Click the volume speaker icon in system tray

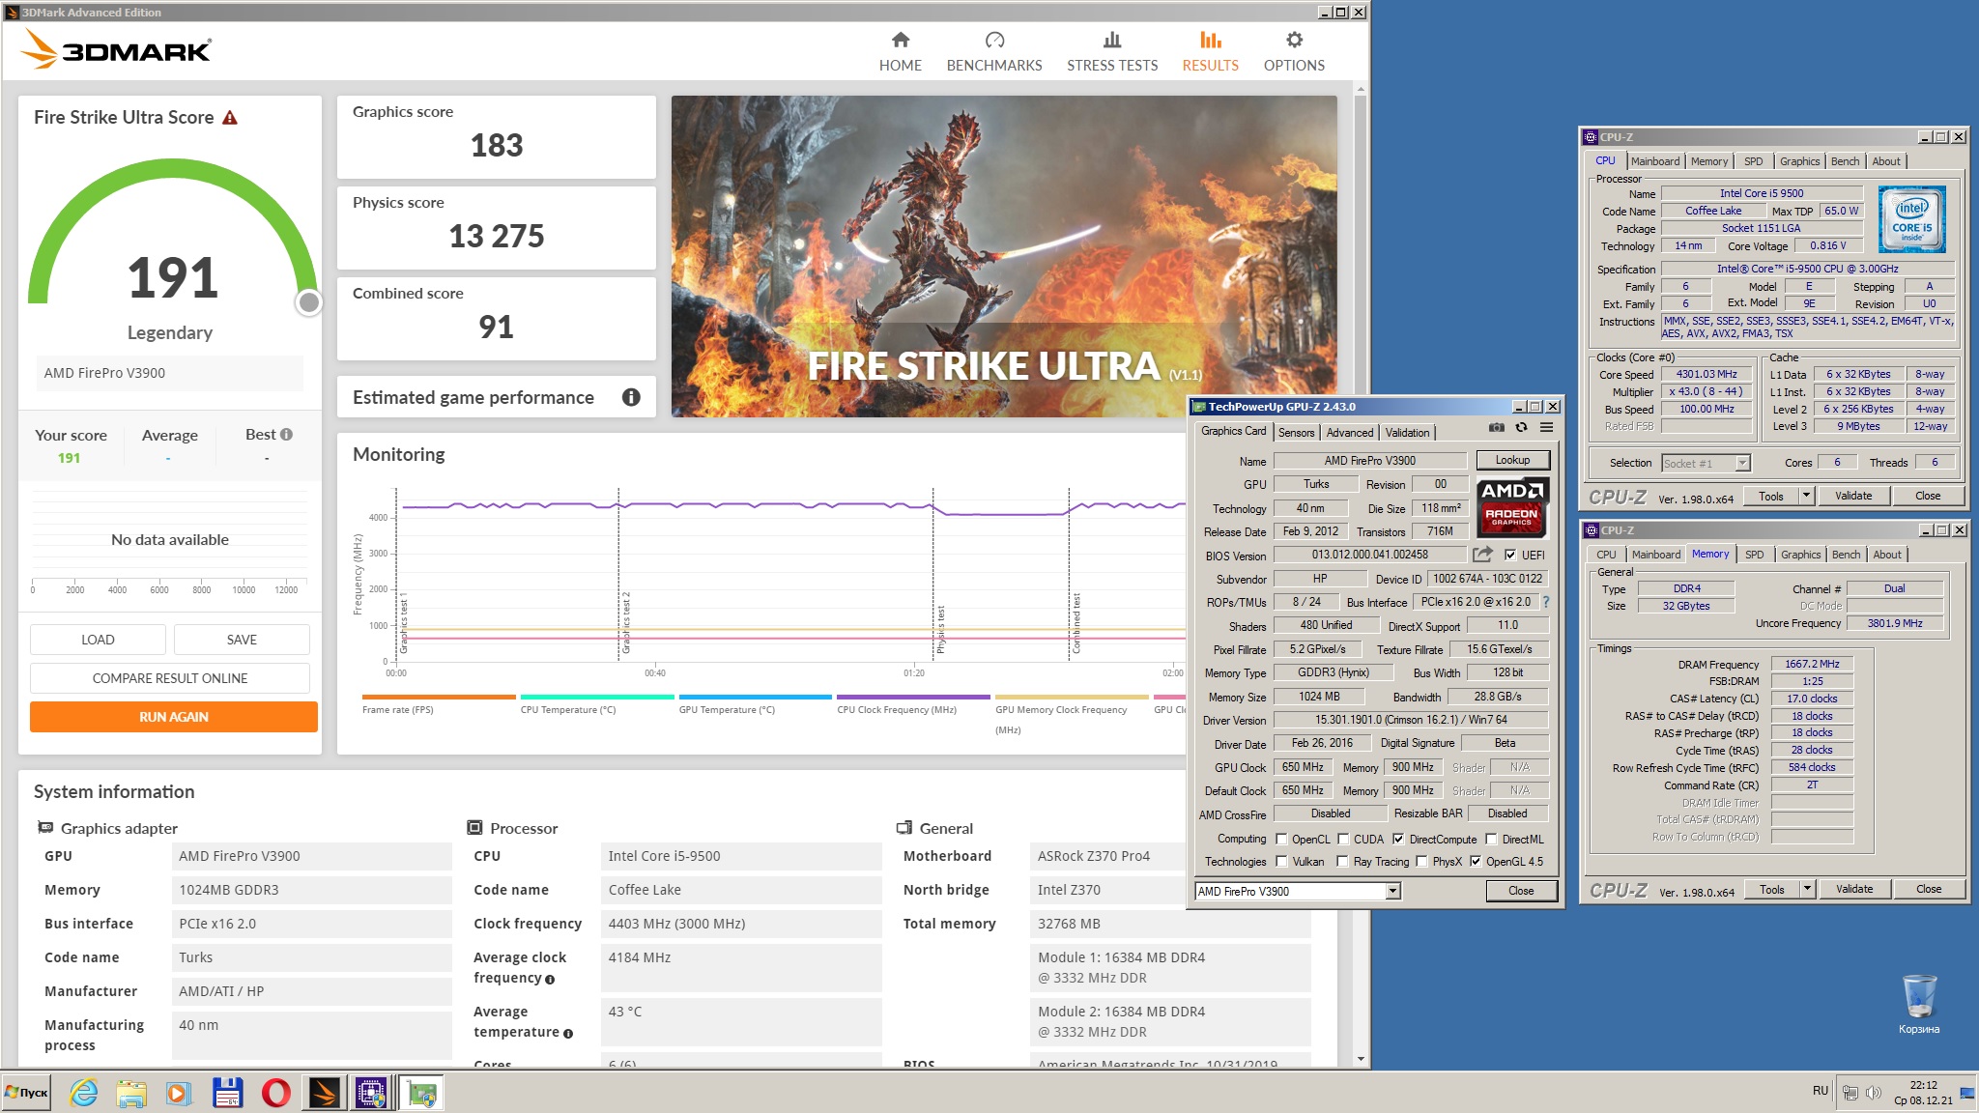pos(1874,1093)
